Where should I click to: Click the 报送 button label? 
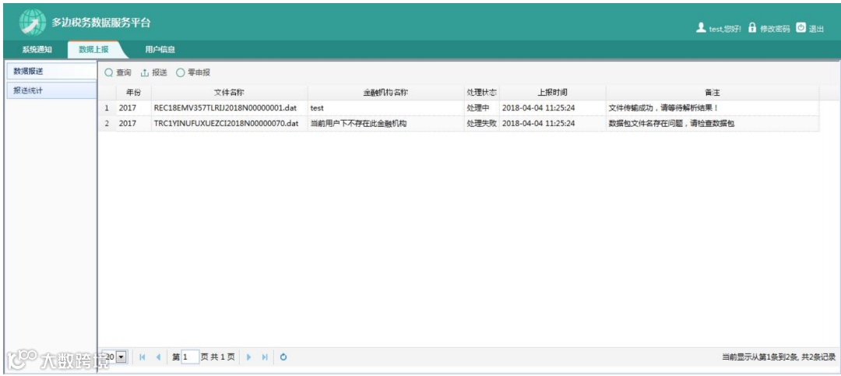[160, 72]
